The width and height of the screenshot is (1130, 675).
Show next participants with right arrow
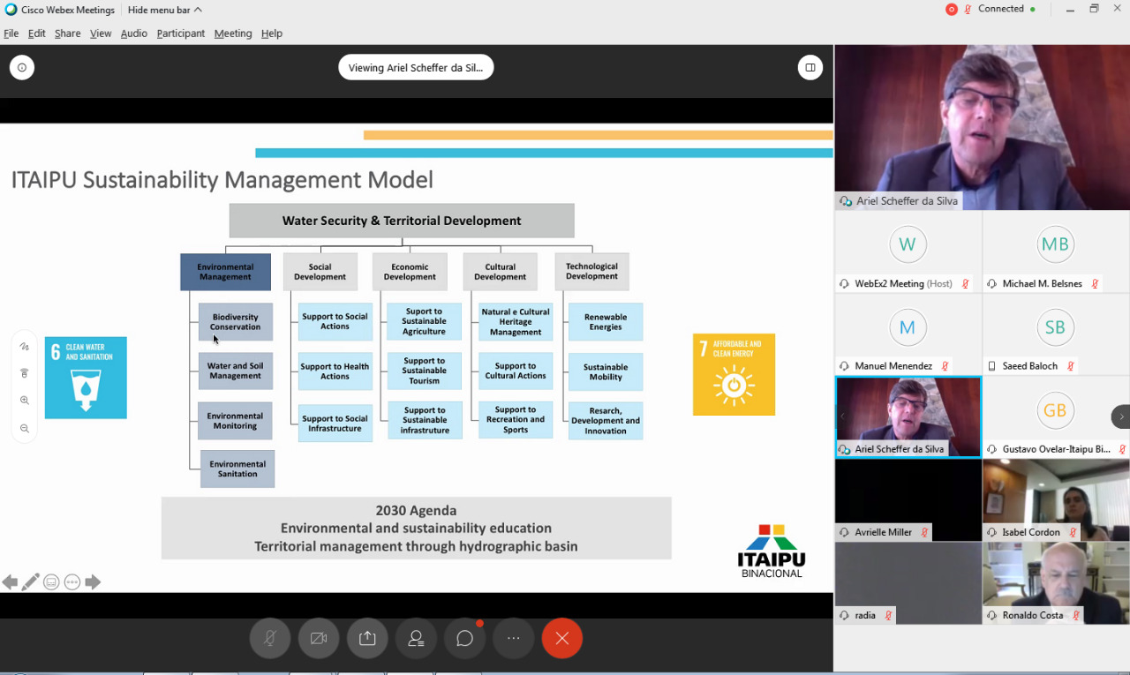coord(1121,416)
